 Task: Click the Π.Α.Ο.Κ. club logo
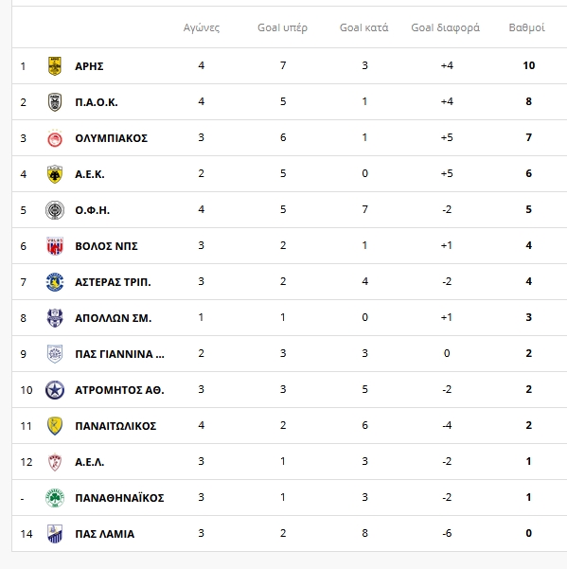(55, 102)
